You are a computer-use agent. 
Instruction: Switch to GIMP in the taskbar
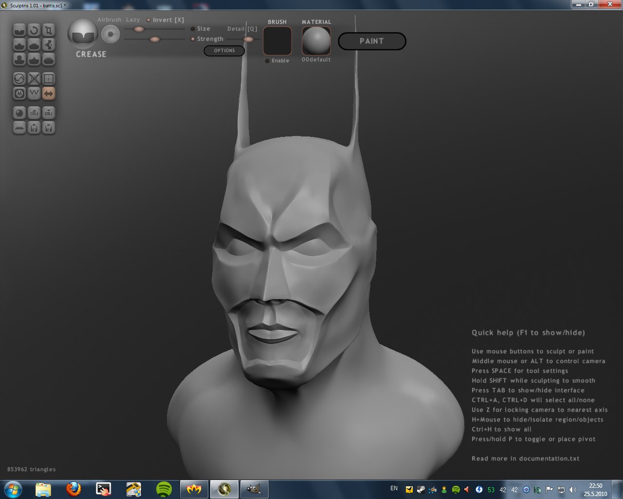click(x=254, y=489)
